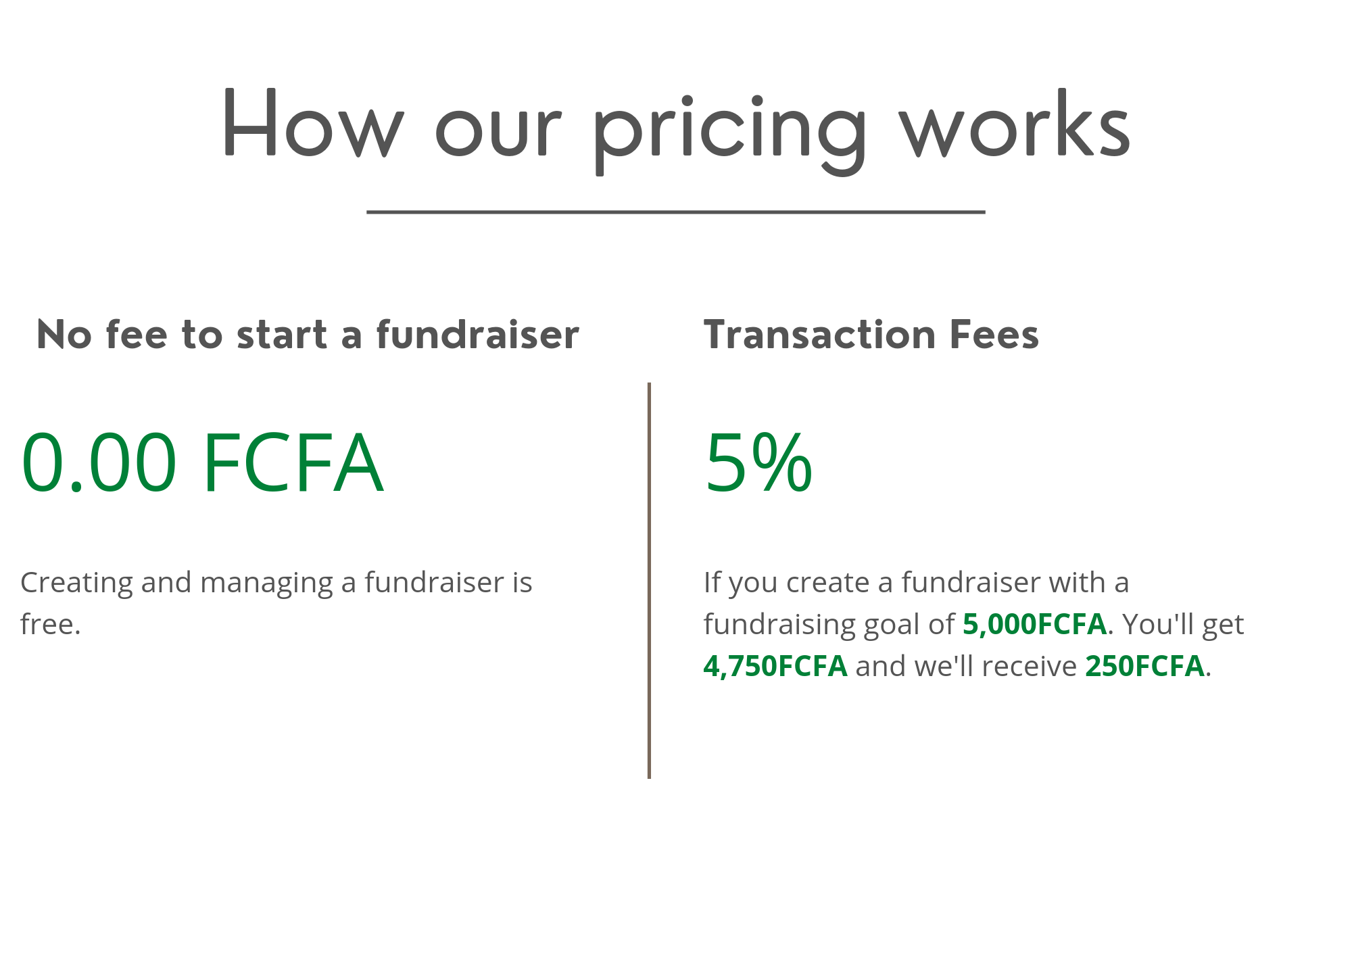
Task: Click "If you create a fundraiser with a" line
Action: tap(916, 583)
